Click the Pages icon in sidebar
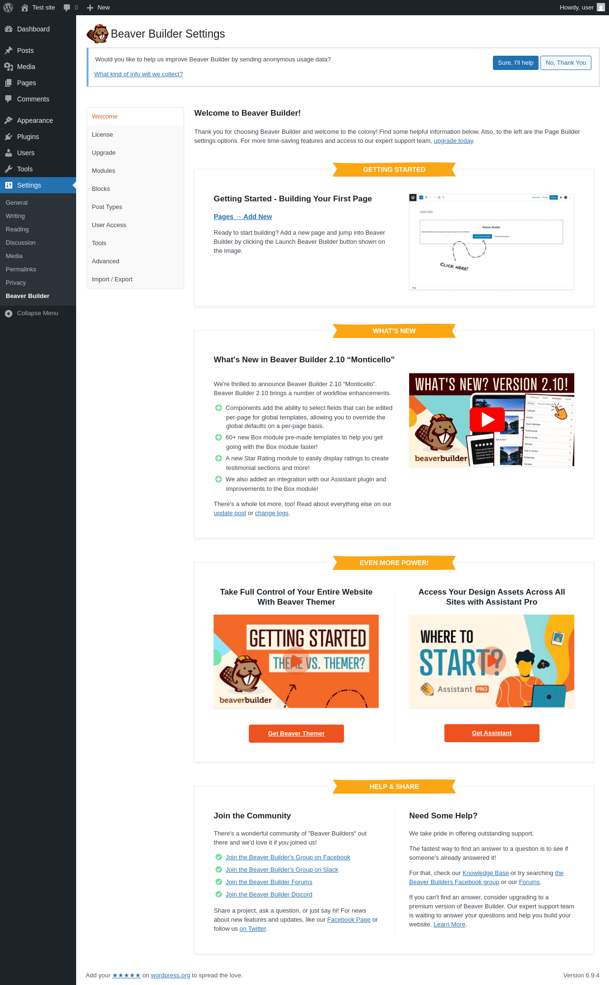This screenshot has height=985, width=609. coord(9,83)
